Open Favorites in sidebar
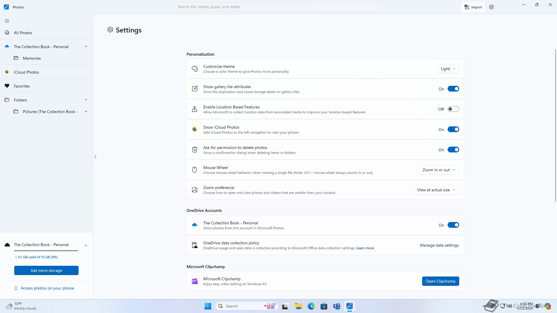 click(46, 86)
